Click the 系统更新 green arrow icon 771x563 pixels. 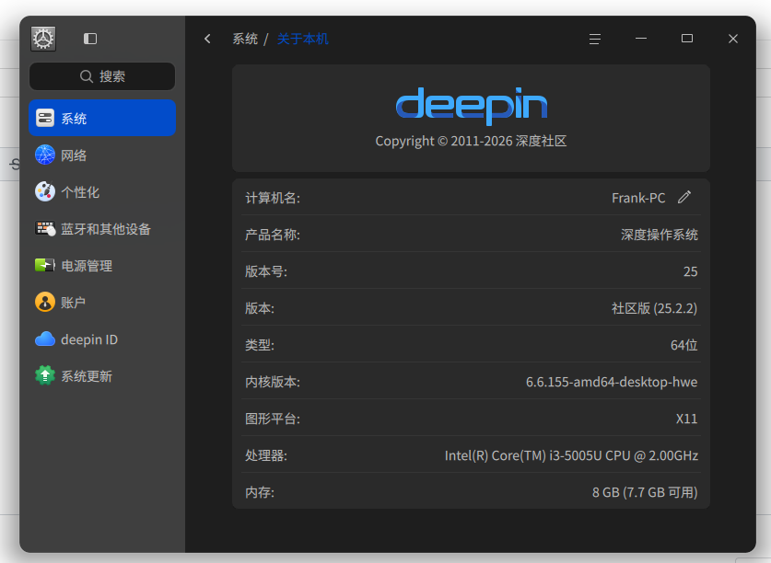[45, 376]
